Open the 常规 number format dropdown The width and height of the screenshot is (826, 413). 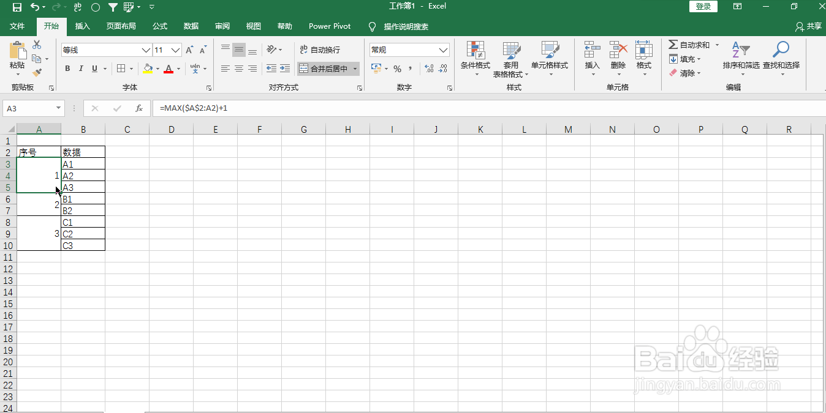tap(444, 50)
